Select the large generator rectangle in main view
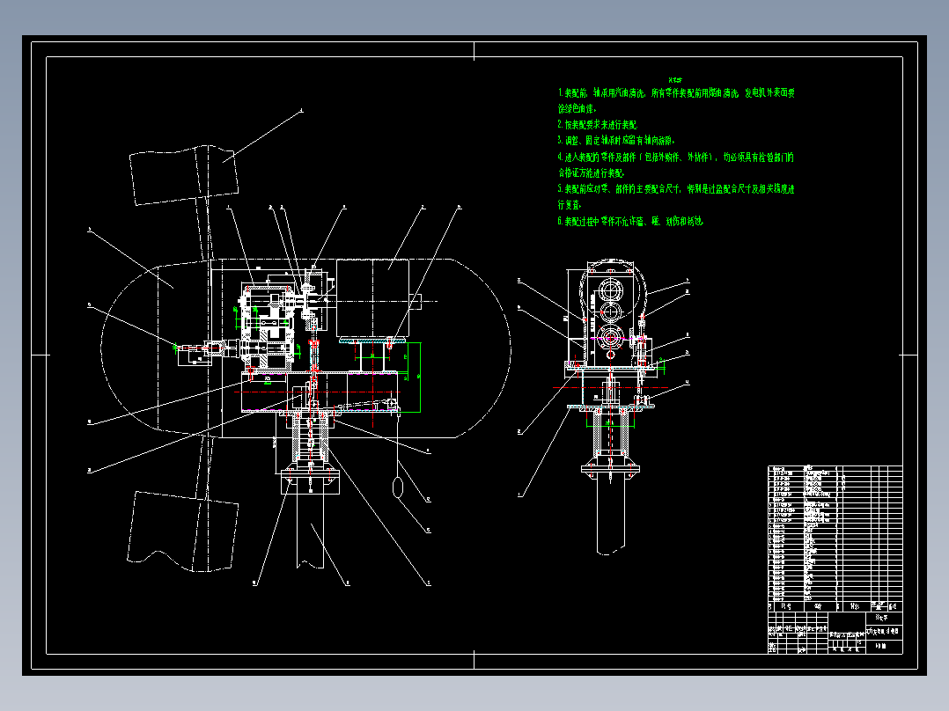This screenshot has height=711, width=949. pyautogui.click(x=373, y=297)
